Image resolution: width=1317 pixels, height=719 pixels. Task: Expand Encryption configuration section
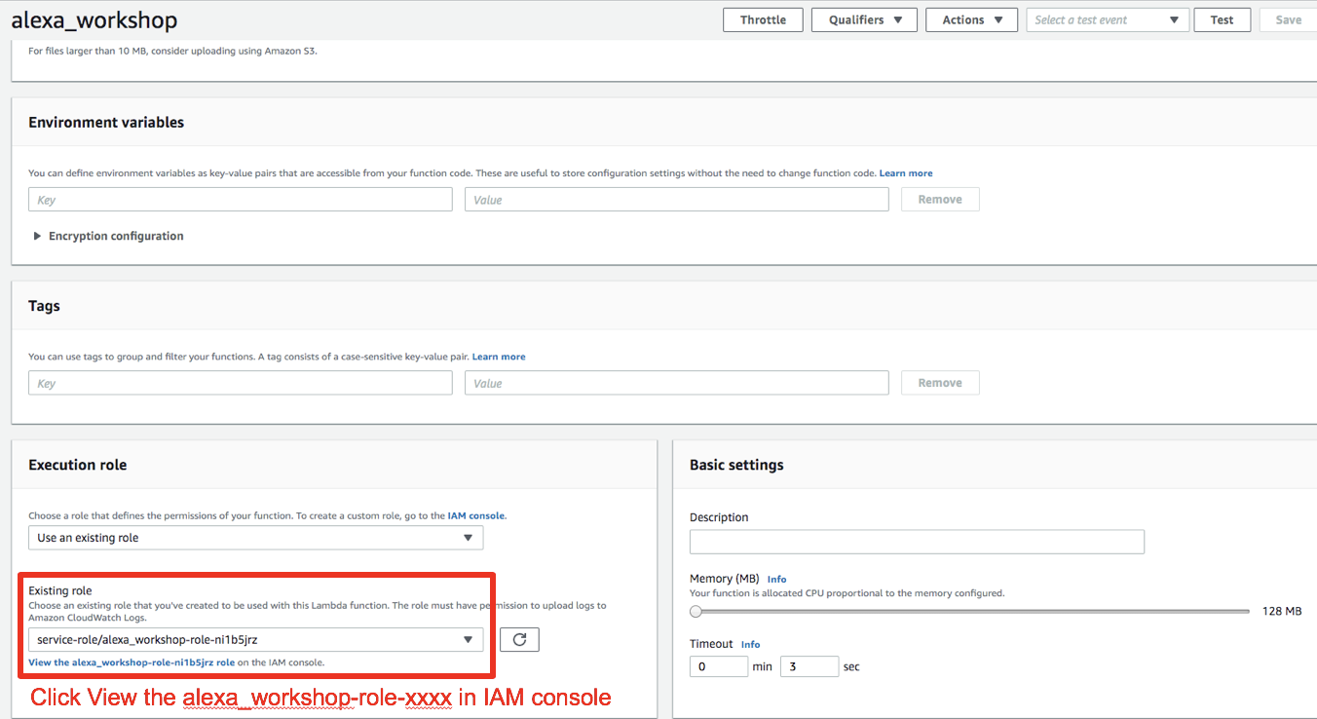click(108, 236)
